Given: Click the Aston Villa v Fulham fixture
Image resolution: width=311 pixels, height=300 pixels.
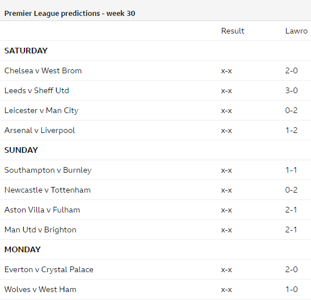Looking at the screenshot, I should pyautogui.click(x=42, y=210).
